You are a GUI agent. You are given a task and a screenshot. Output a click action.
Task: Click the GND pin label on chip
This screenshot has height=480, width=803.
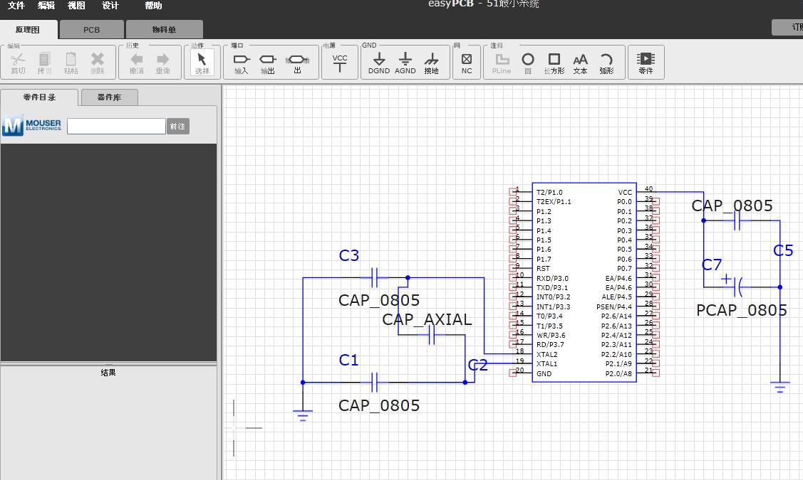click(544, 373)
